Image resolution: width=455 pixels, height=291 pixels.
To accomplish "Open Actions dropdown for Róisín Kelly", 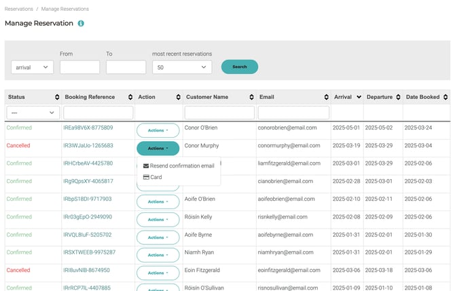I will tap(158, 220).
